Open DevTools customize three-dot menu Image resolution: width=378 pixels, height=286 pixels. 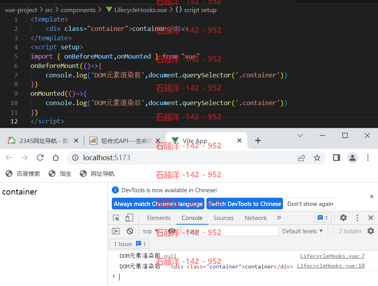coord(357,218)
